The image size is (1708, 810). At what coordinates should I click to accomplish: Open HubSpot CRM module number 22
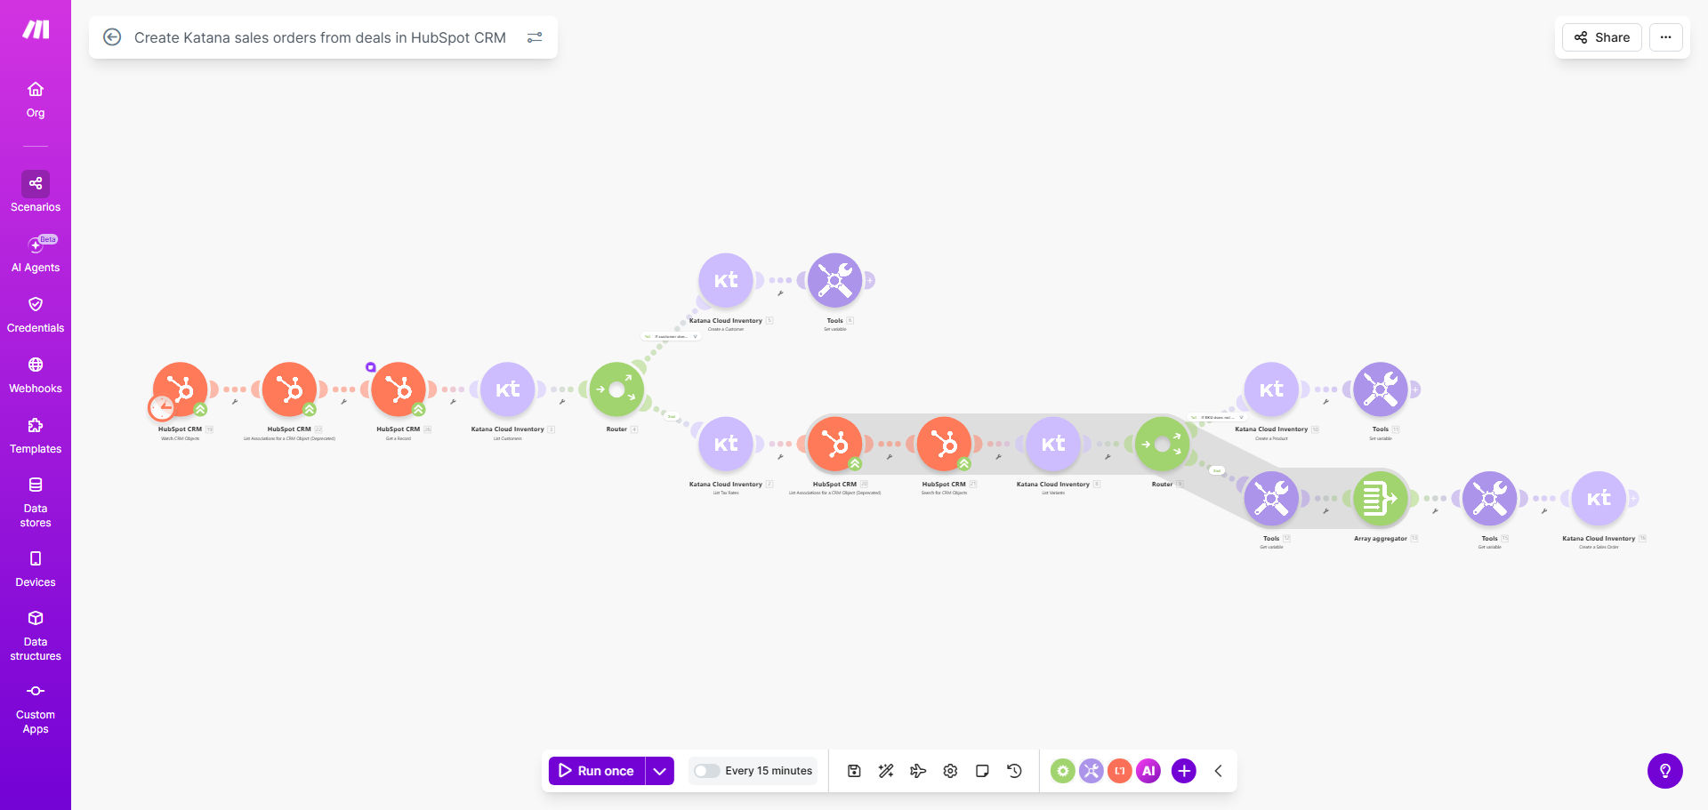[289, 389]
